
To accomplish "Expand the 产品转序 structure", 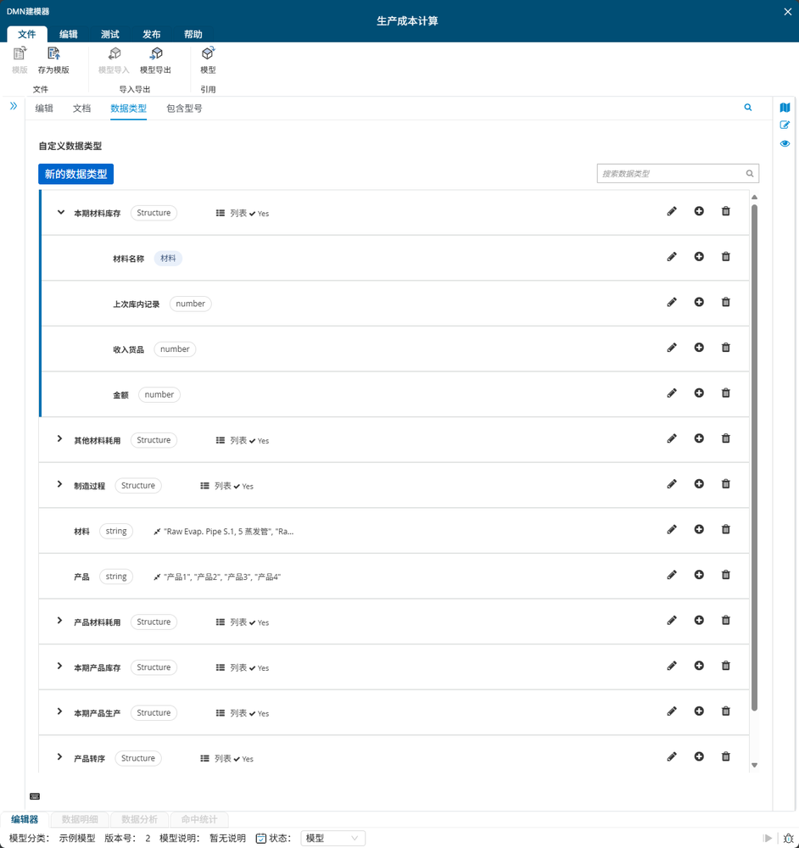I will point(60,757).
